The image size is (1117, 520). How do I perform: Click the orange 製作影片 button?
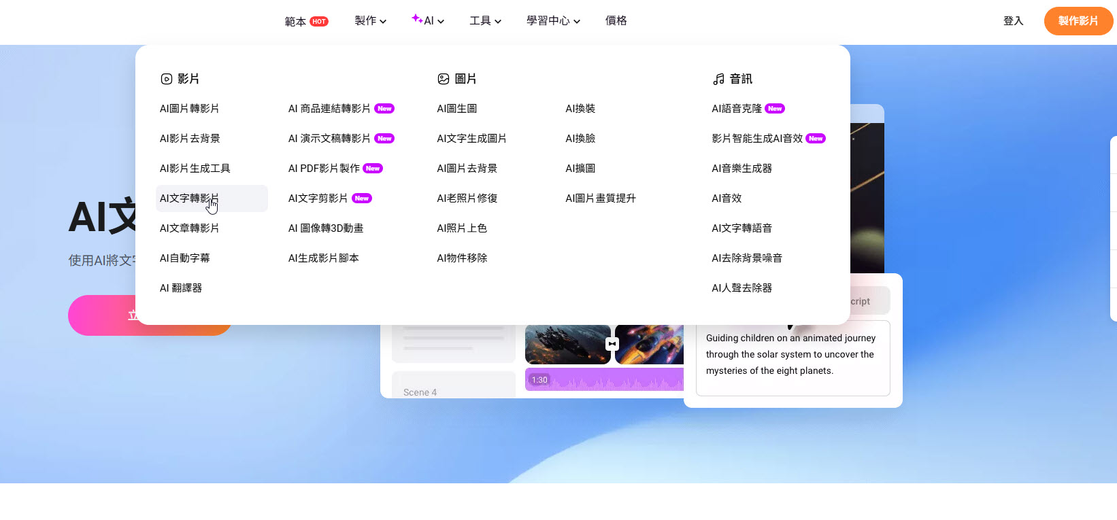[x=1078, y=21]
